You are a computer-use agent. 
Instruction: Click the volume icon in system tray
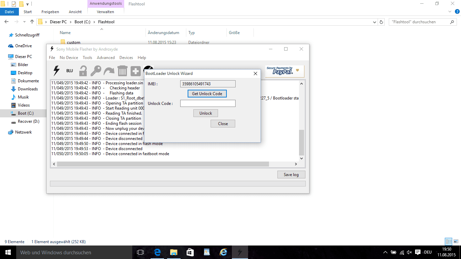(410, 252)
